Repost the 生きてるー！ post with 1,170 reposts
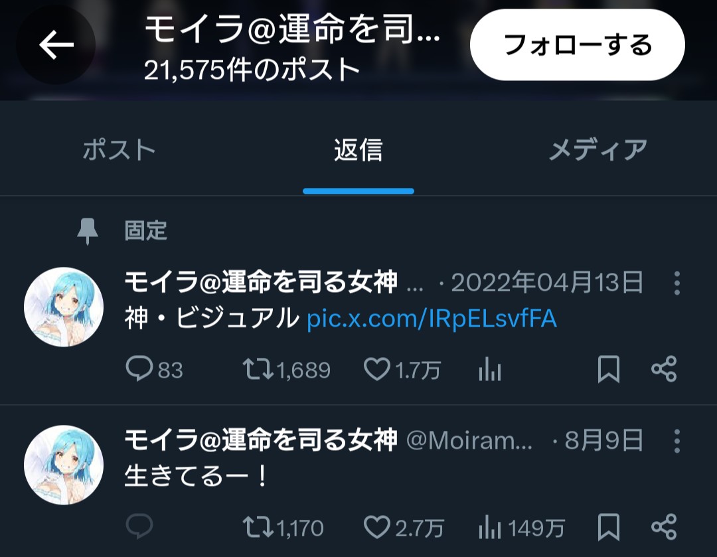The image size is (717, 557). (258, 527)
